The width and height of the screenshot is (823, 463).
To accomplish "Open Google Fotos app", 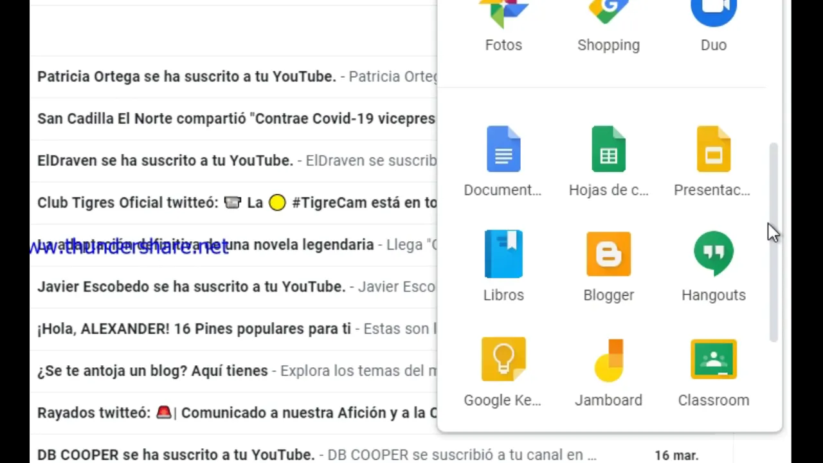I will tap(503, 27).
